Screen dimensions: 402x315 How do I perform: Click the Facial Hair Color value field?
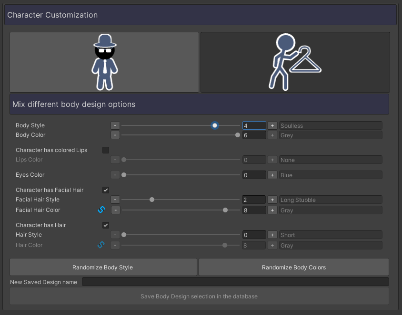(x=254, y=210)
